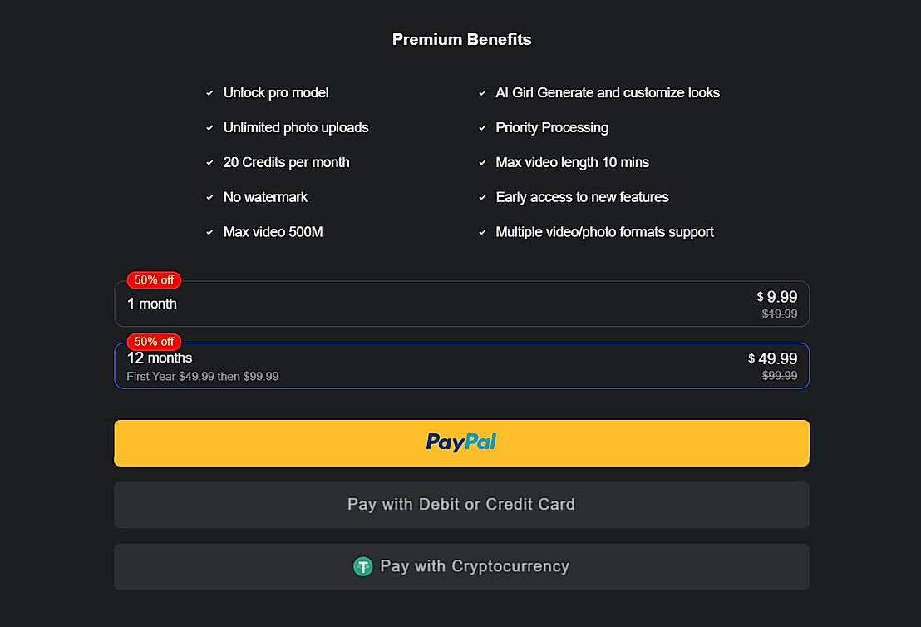
Task: Click the Pay with Debit or Credit Card button
Action: [461, 504]
